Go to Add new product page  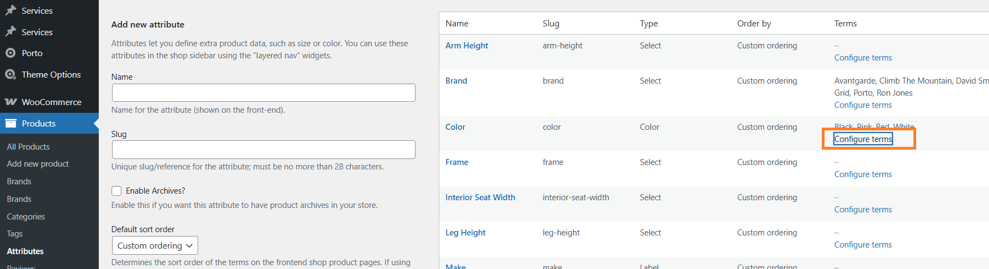coord(38,164)
